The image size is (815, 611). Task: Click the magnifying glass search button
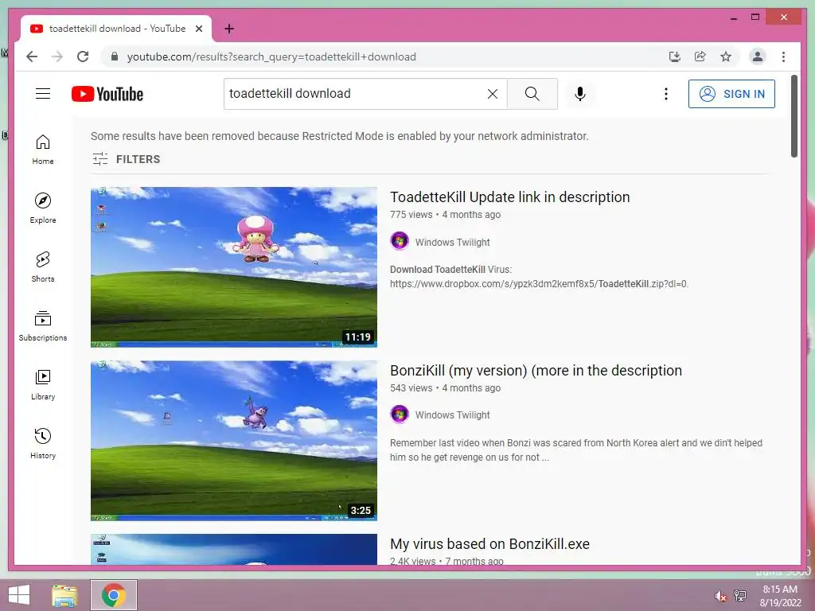(x=532, y=94)
